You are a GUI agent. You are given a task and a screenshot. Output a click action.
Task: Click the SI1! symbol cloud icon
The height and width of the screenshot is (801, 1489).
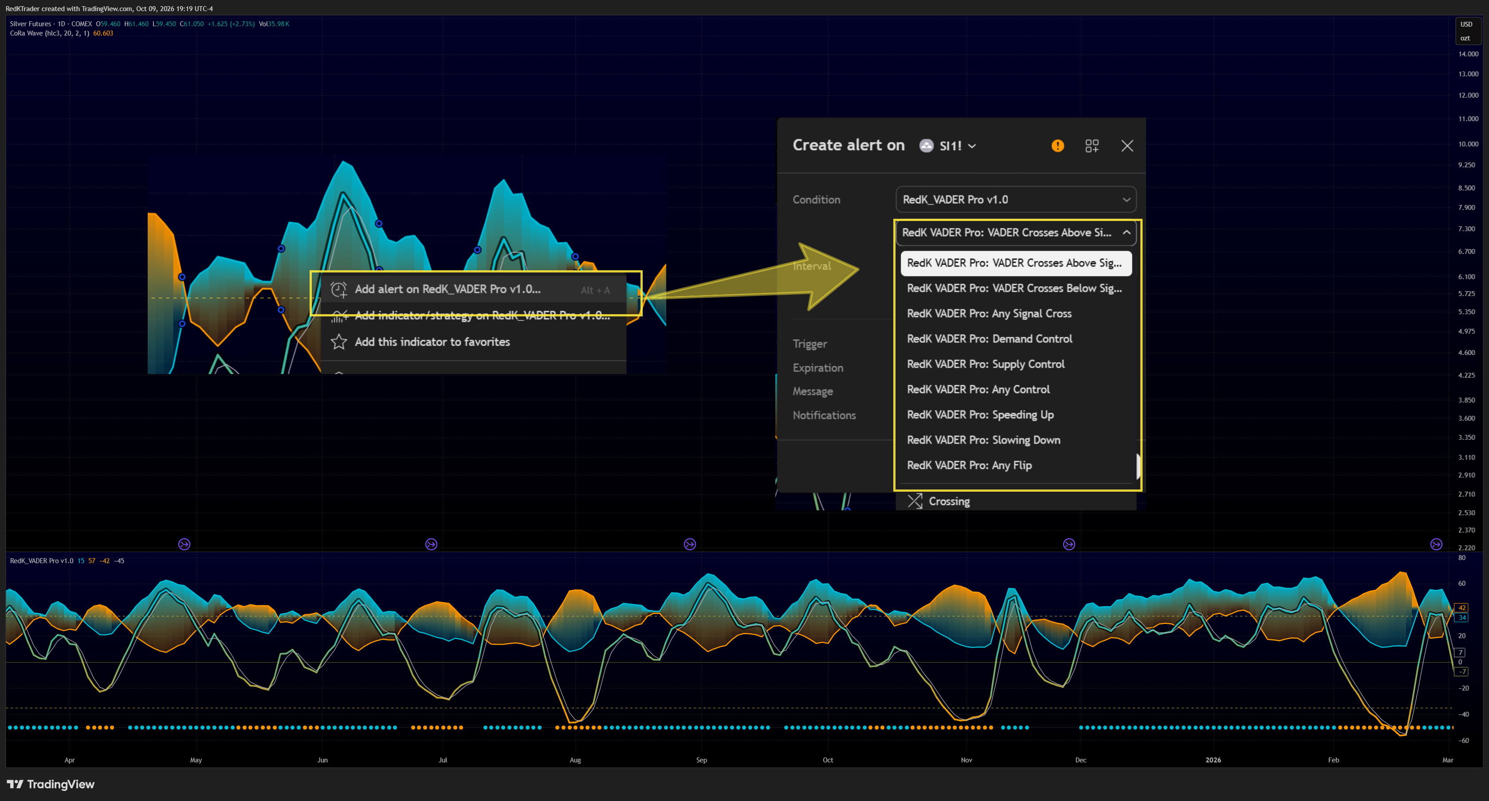pos(927,146)
